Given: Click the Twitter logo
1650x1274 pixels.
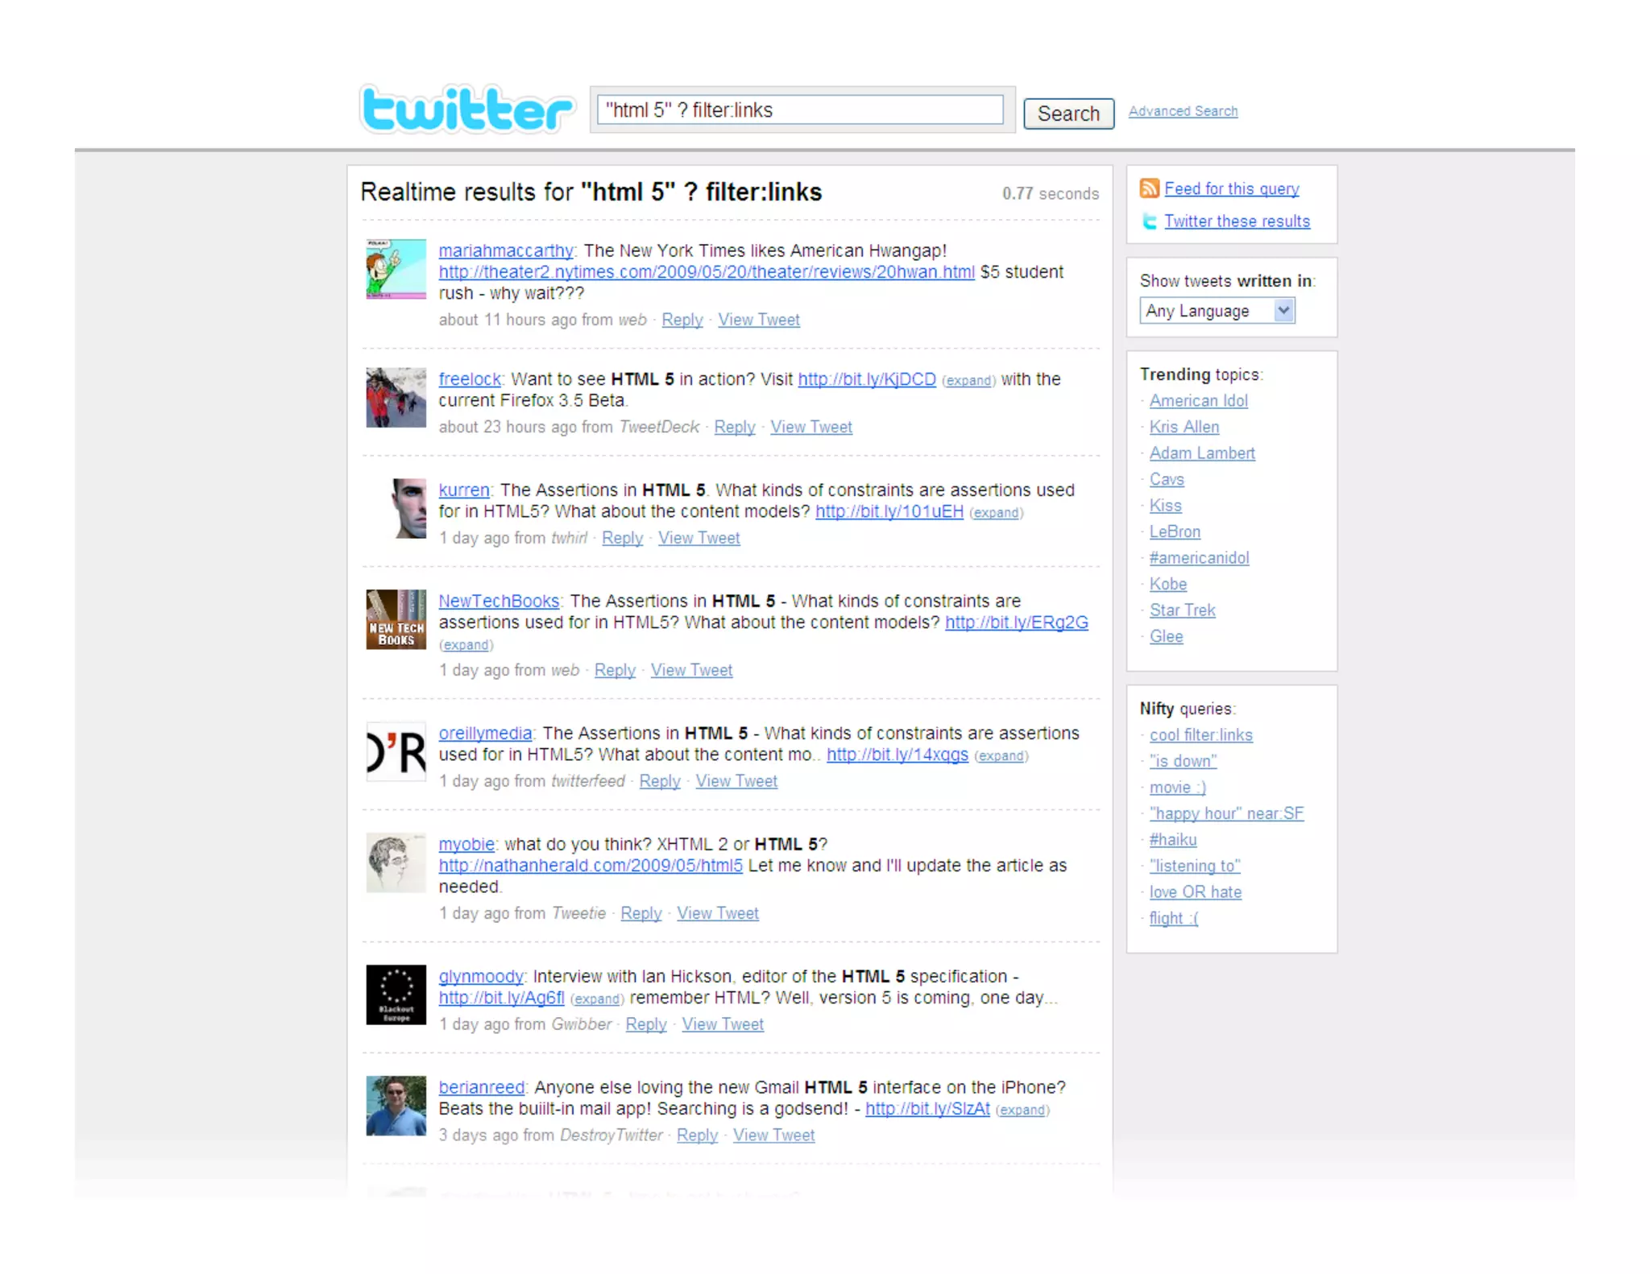Looking at the screenshot, I should point(466,109).
